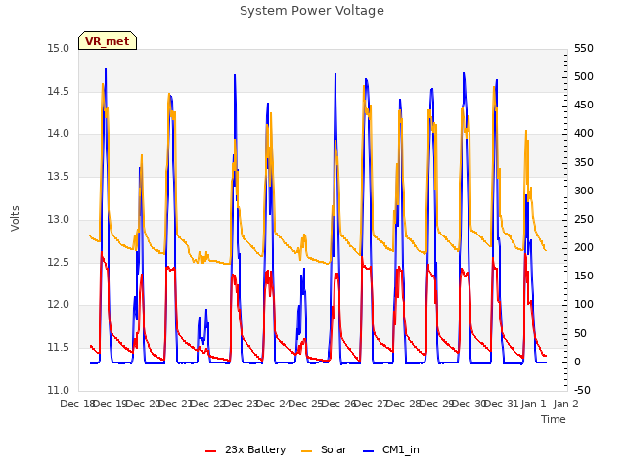This screenshot has width=626, height=469.
Task: Click the blue CM1_in legend swatch
Action: [x=369, y=451]
